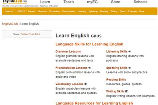Click the Print link
Image resolution: width=158 pixels, height=105 pixels.
click(37, 34)
